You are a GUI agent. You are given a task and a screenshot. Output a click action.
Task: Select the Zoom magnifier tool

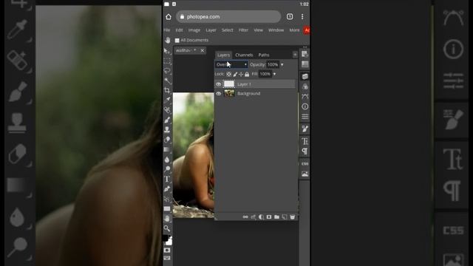click(x=167, y=228)
